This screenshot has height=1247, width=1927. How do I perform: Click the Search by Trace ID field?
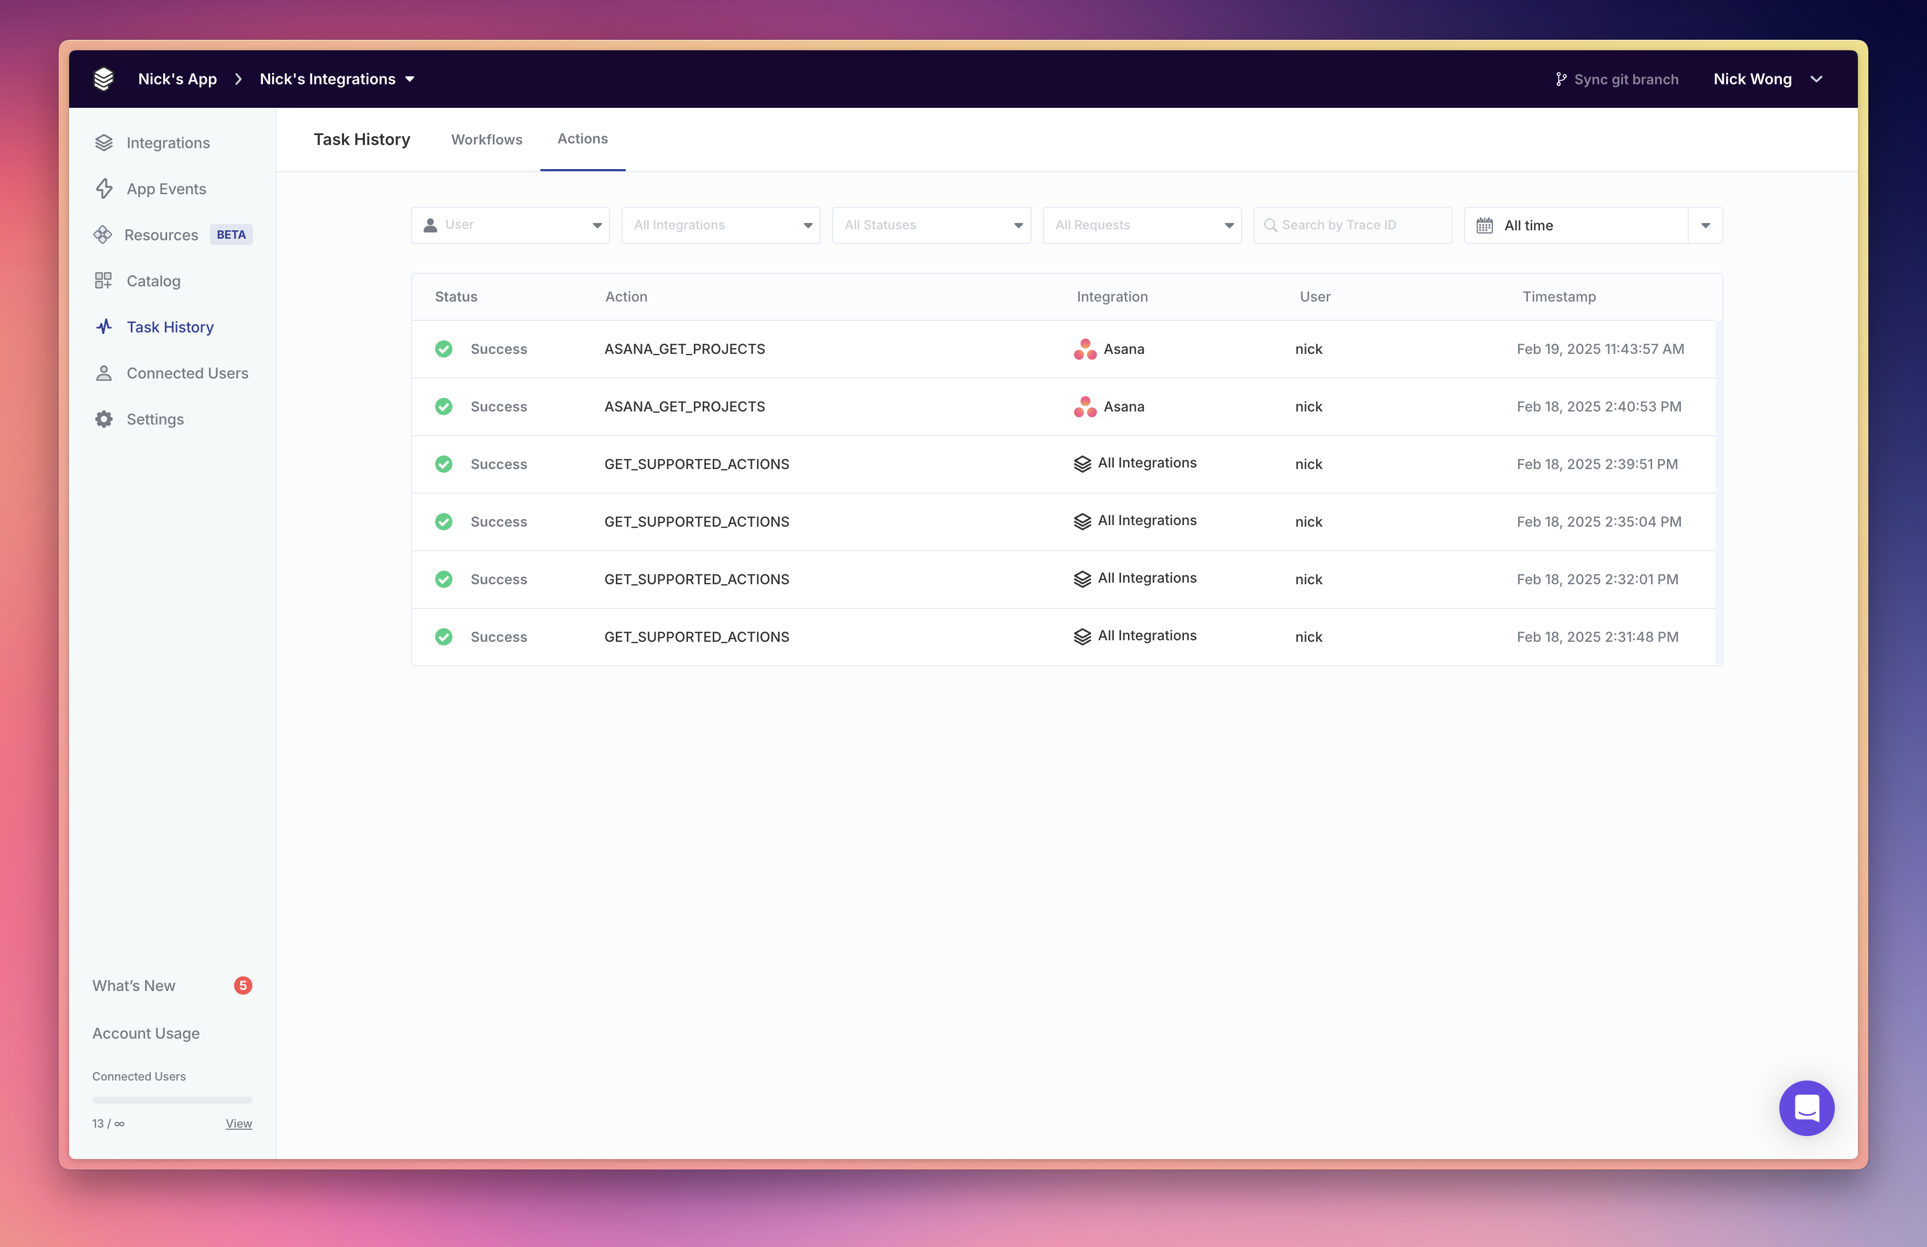point(1352,225)
